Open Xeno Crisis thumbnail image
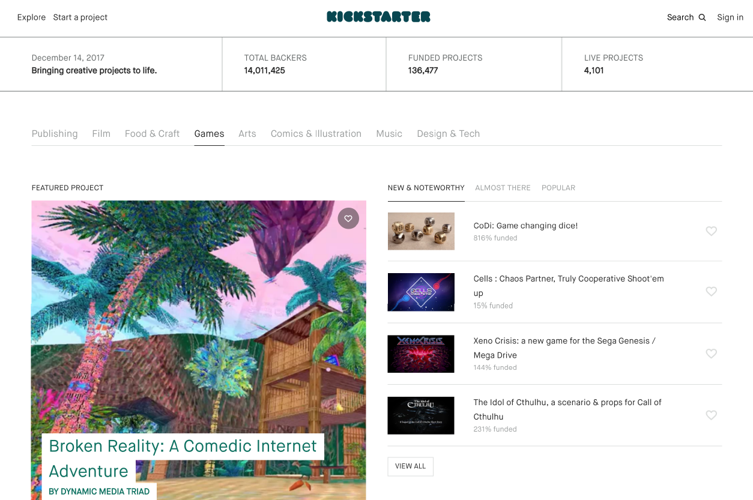 point(421,354)
